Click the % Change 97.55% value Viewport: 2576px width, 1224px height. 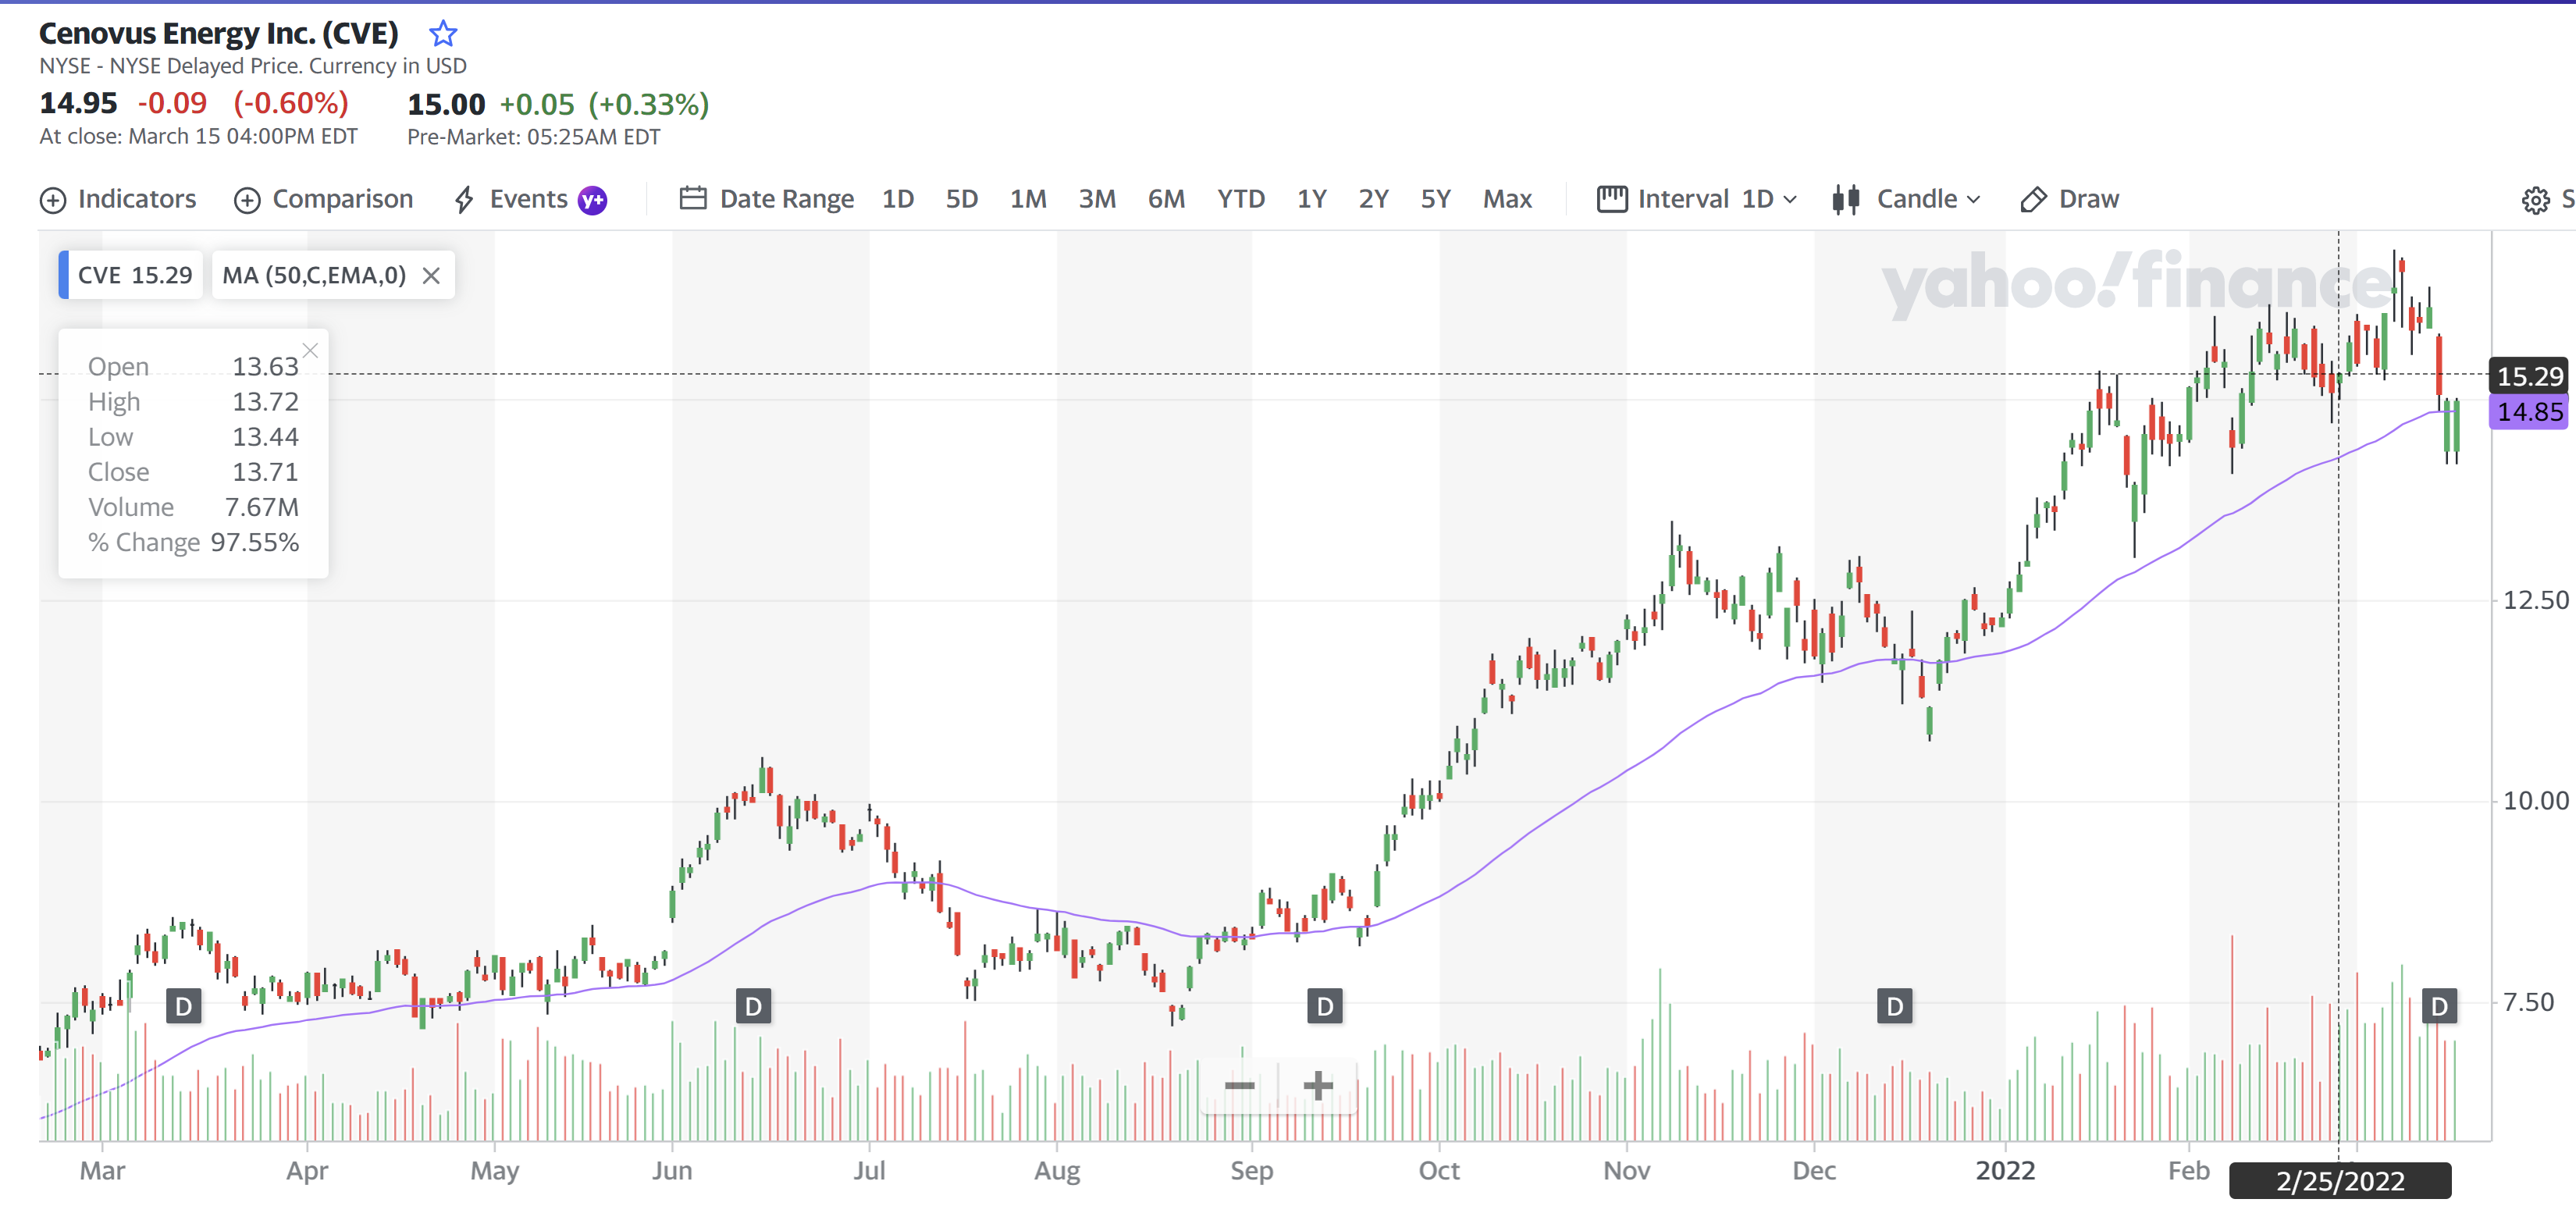(x=254, y=542)
